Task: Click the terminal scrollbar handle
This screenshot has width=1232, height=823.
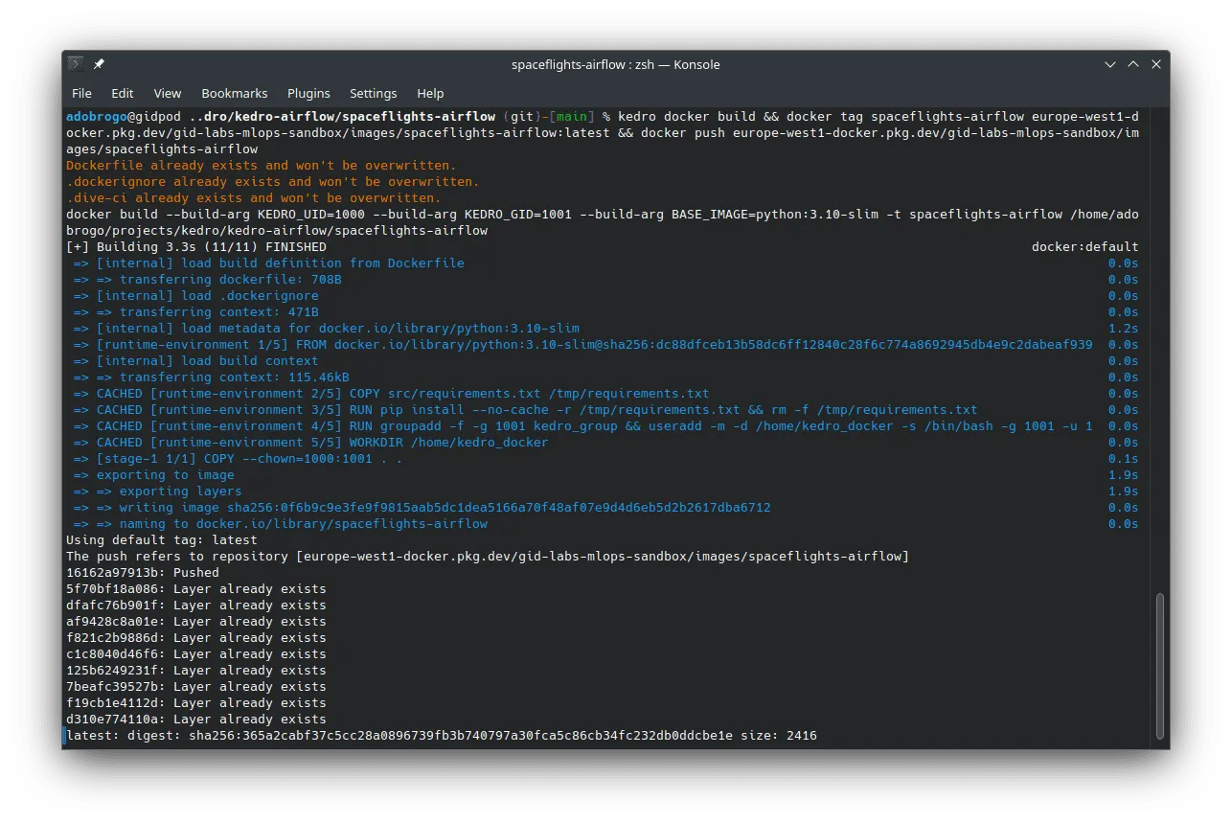Action: [1159, 665]
